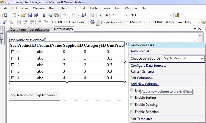
Task: Click Edit Columns link
Action: click(x=142, y=78)
